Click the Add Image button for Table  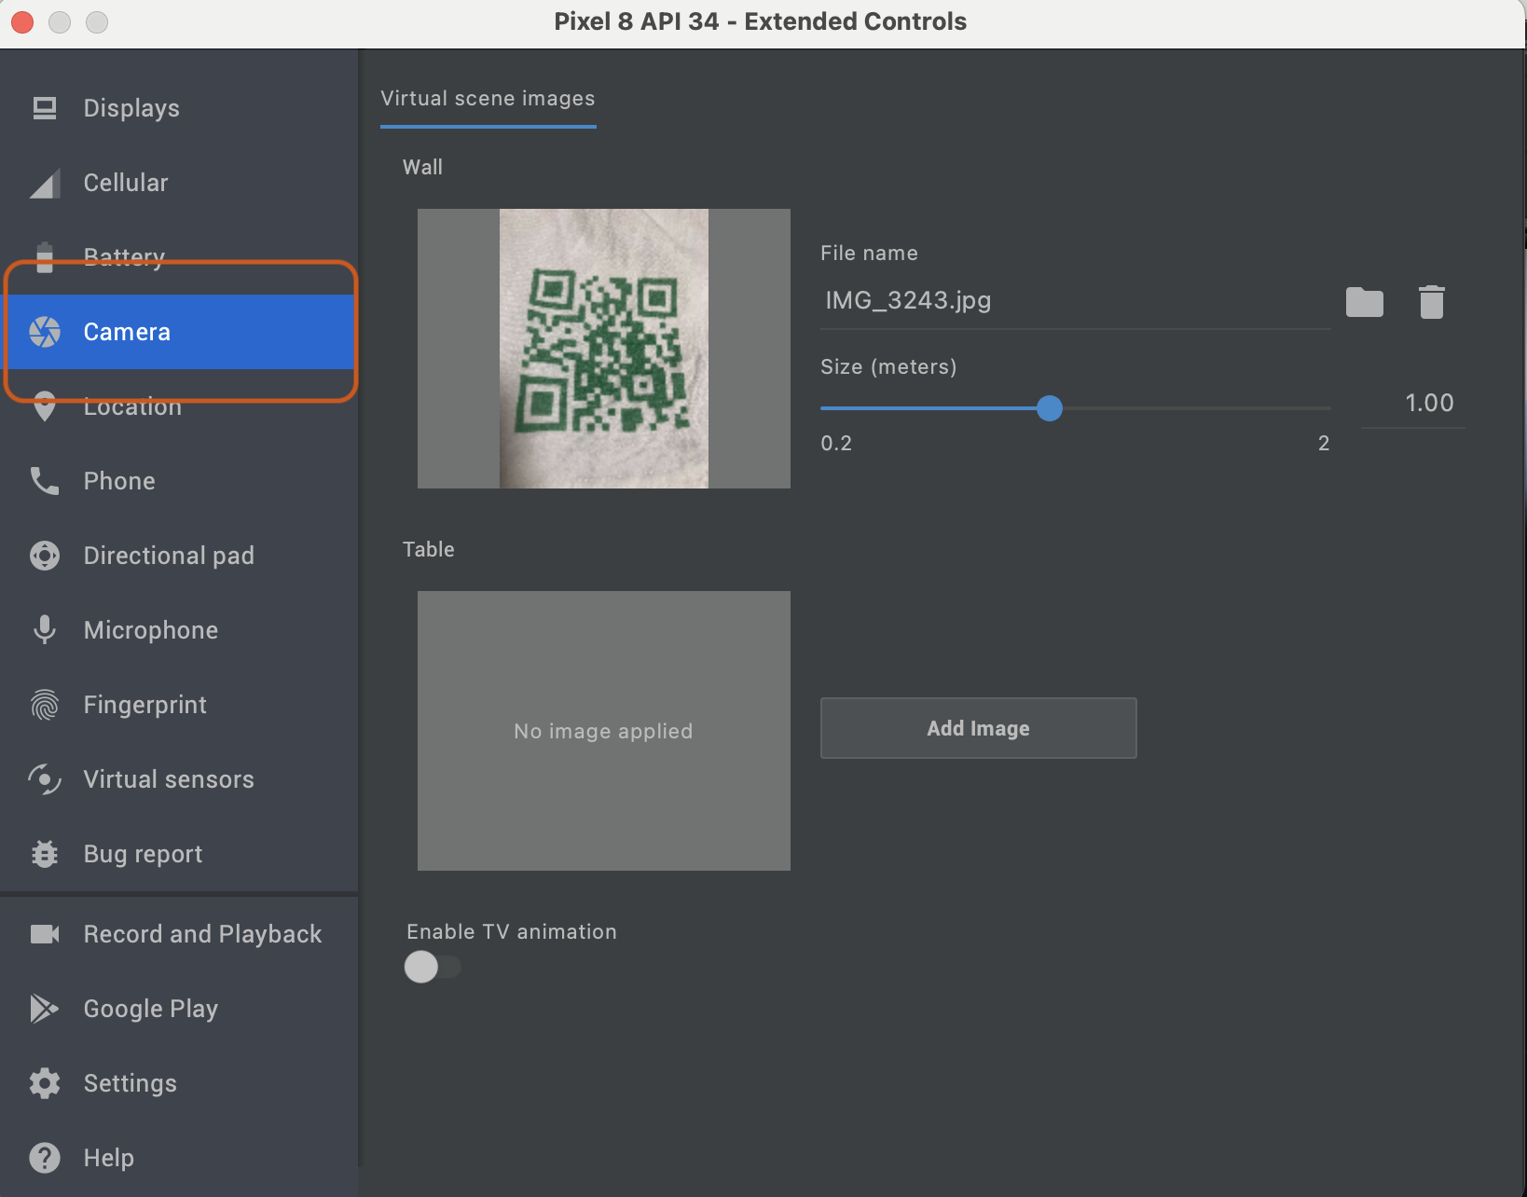click(977, 728)
